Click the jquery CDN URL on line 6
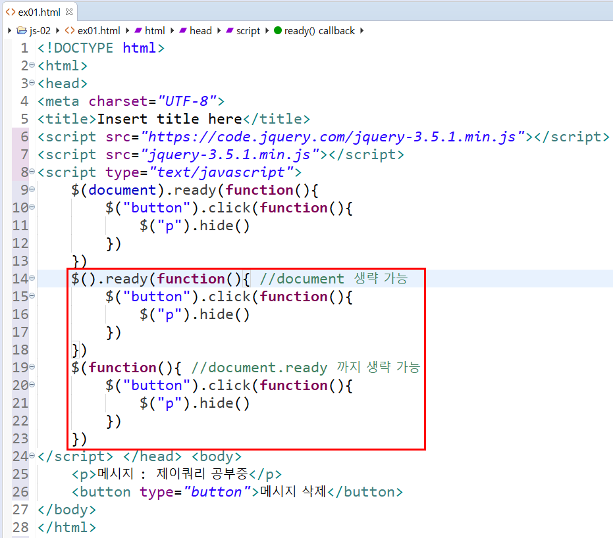613x538 pixels. pyautogui.click(x=333, y=137)
